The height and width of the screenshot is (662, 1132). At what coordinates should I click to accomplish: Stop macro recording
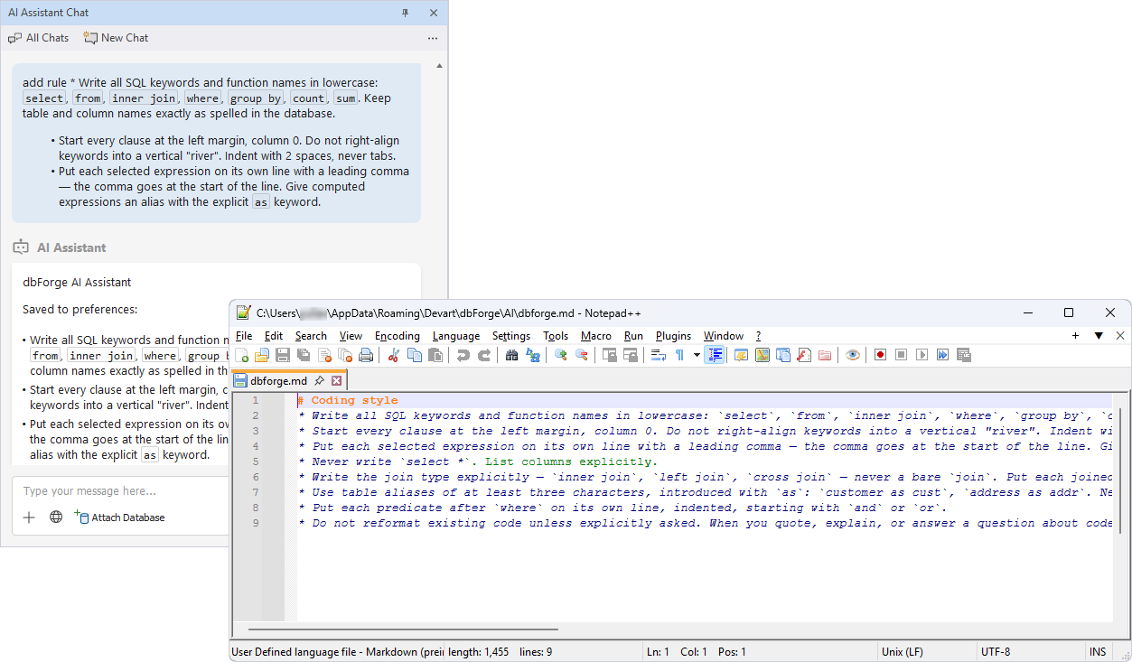tap(901, 355)
